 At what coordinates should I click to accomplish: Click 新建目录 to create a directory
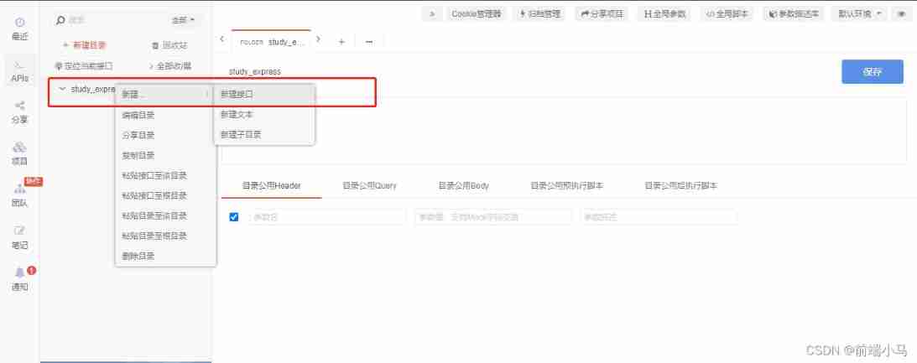pos(84,45)
